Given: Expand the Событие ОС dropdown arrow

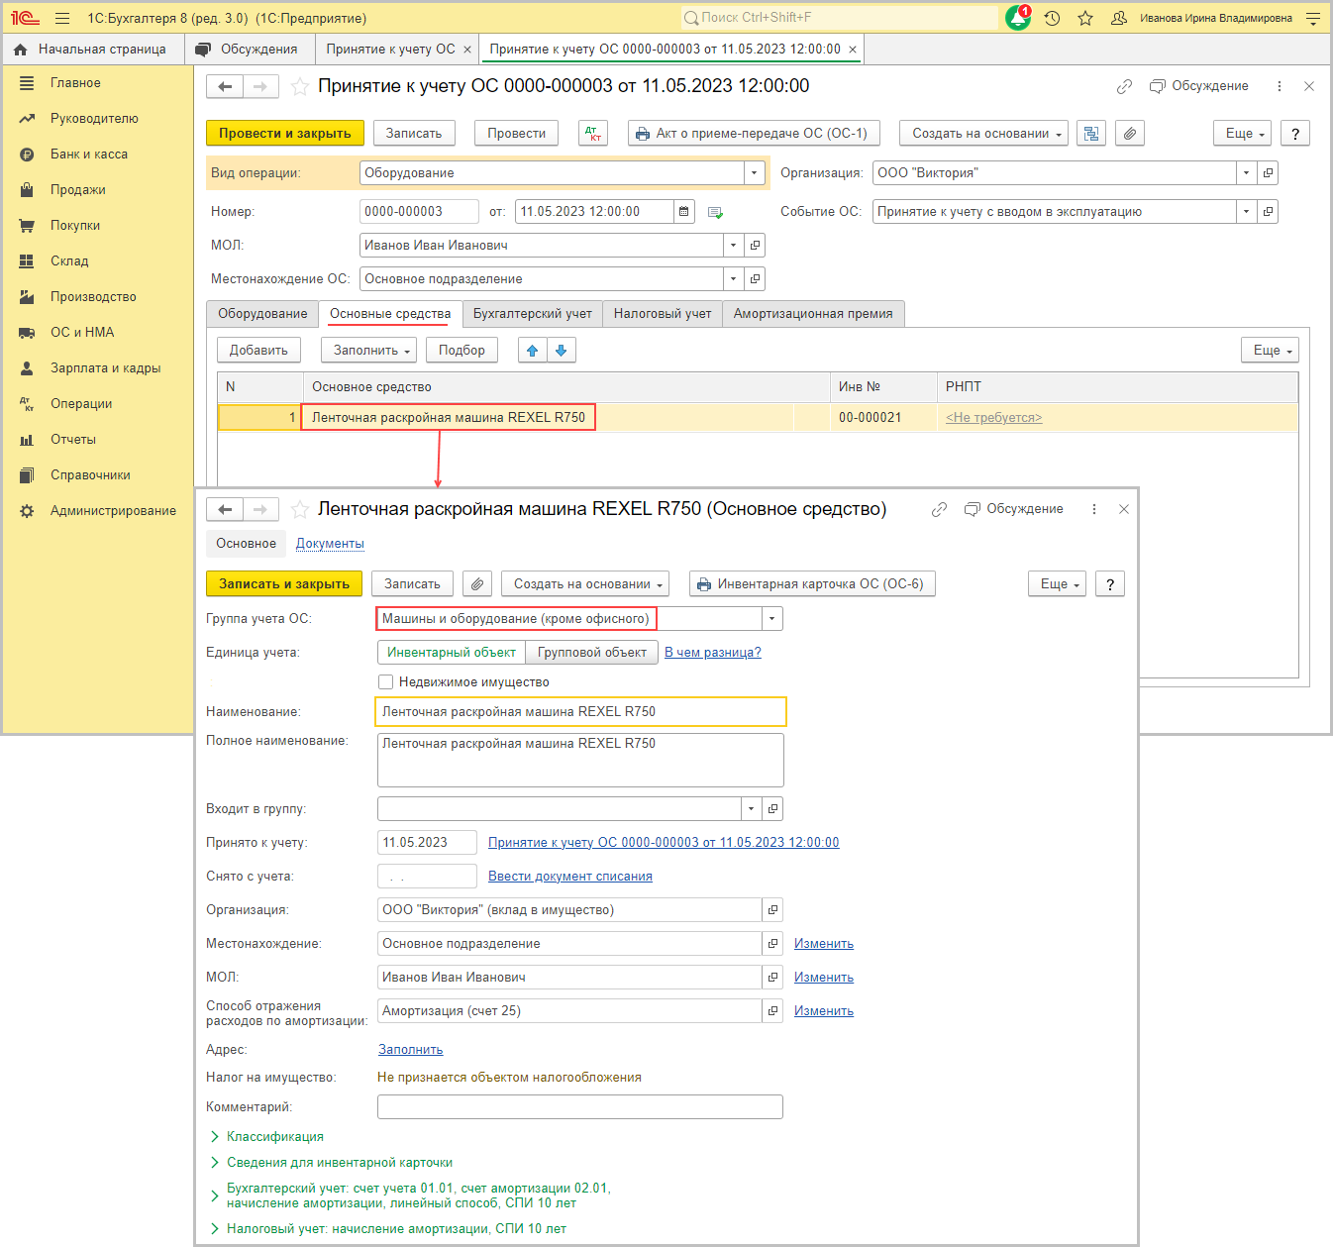Looking at the screenshot, I should pyautogui.click(x=1246, y=212).
